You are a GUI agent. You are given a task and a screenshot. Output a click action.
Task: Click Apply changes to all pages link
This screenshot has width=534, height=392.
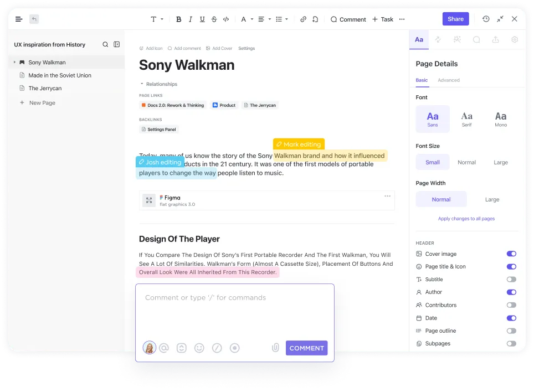pos(466,219)
